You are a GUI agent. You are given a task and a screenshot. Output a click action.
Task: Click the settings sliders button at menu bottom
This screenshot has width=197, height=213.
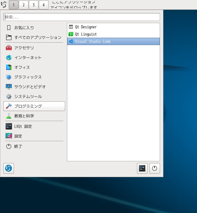point(142,168)
